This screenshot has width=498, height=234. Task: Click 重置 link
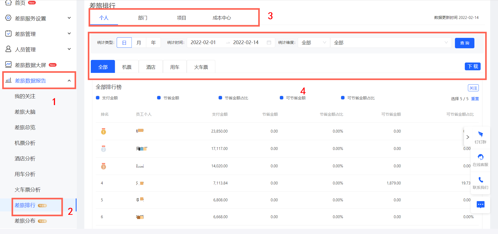[x=475, y=99]
